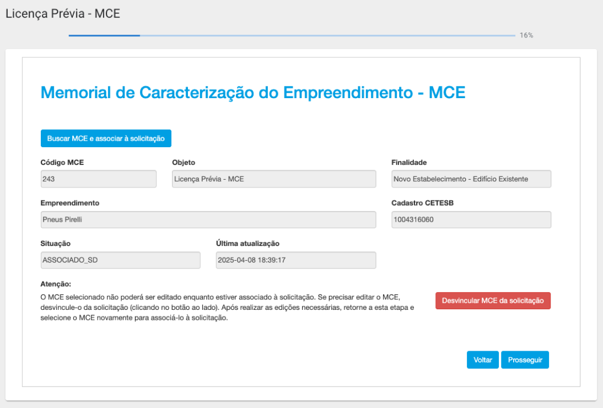Click the Memorial de Caracterização do Empreendimento heading
603x408 pixels.
pyautogui.click(x=253, y=93)
